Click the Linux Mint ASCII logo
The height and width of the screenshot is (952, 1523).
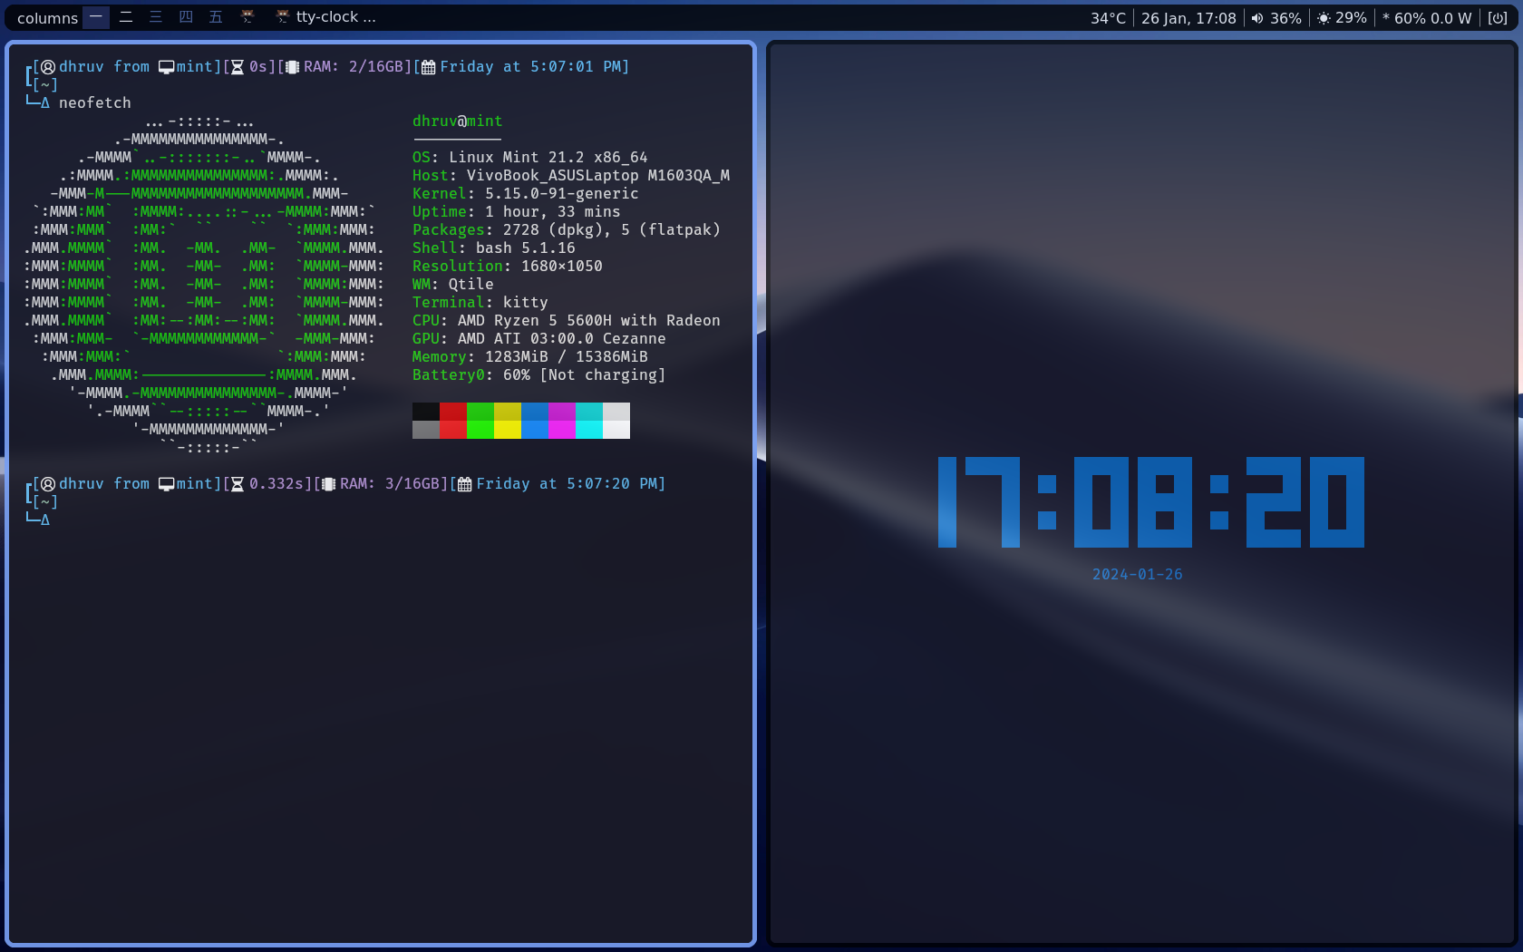click(x=204, y=284)
